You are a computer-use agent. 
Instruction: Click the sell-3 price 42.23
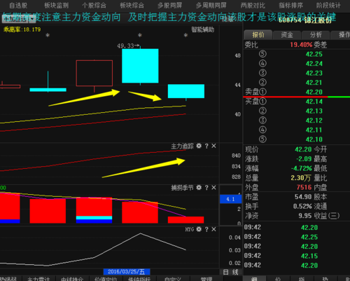[x=314, y=73]
